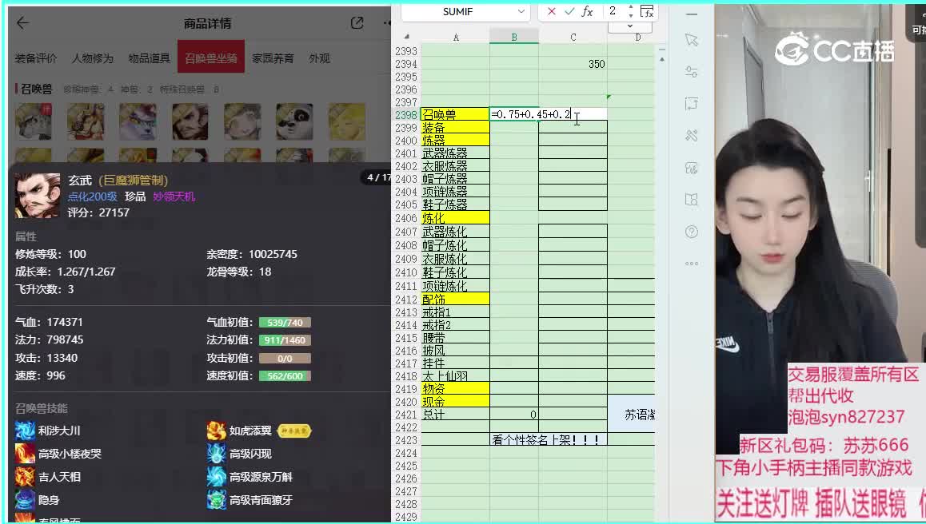
Task: Confirm formula with the green checkmark
Action: point(569,11)
